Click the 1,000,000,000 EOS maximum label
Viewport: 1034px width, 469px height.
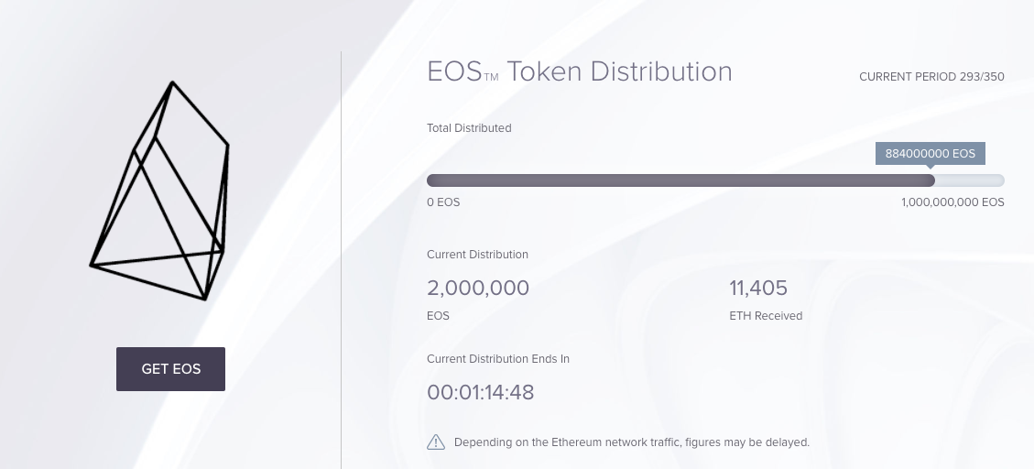[x=952, y=202]
